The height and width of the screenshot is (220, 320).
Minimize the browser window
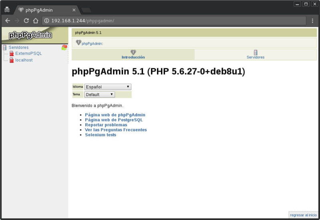click(x=297, y=4)
